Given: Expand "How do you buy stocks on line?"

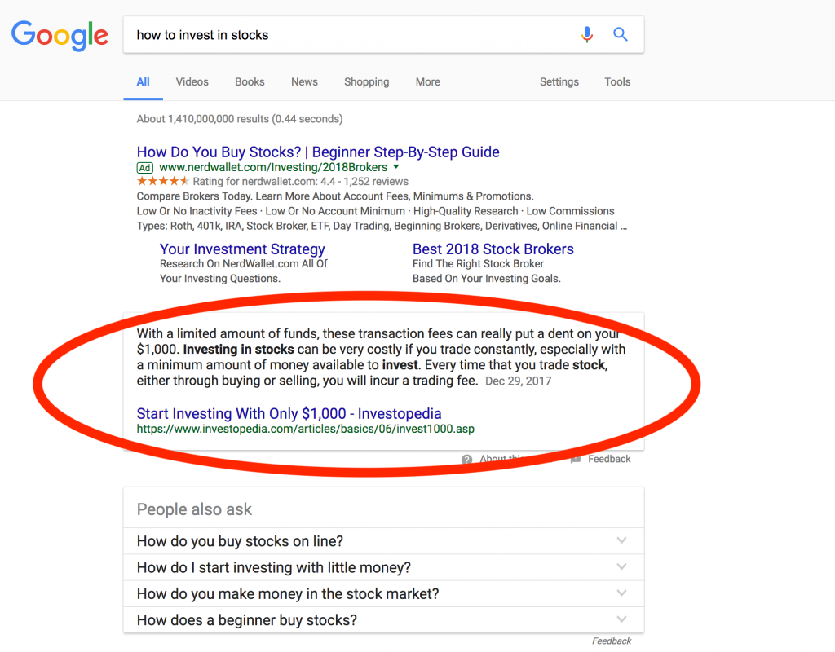Looking at the screenshot, I should 383,541.
